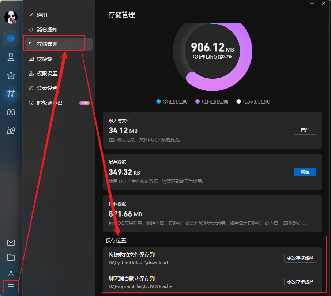Click the bell icon beside 消息通知
The width and height of the screenshot is (331, 296).
point(31,30)
